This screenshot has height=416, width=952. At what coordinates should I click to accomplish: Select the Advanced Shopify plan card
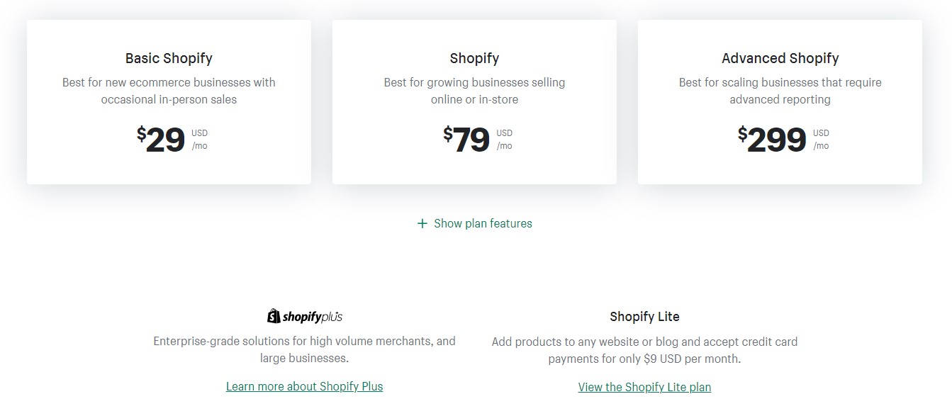point(780,102)
